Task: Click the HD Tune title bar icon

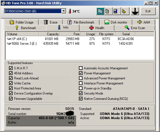Action: point(3,3)
